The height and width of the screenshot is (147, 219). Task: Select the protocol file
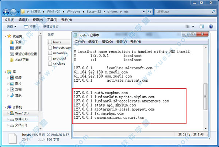click(x=58, y=58)
